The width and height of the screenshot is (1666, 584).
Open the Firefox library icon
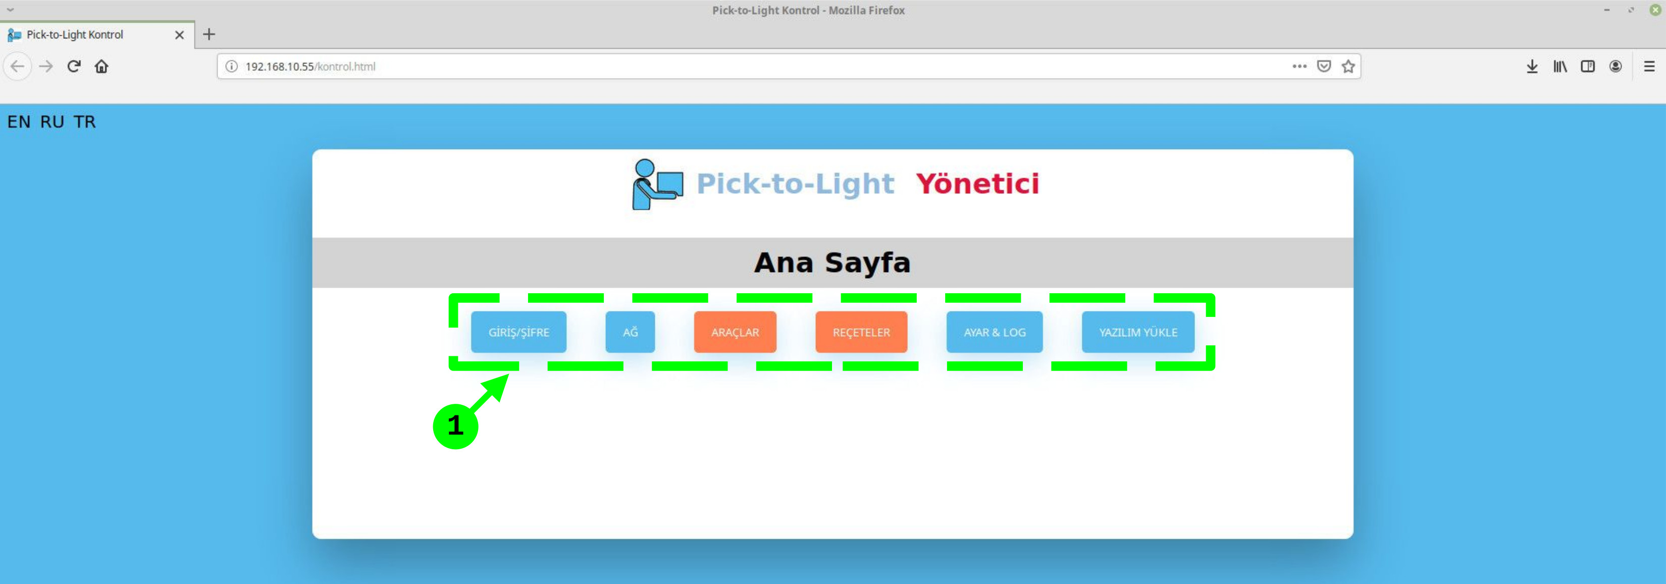(x=1559, y=66)
